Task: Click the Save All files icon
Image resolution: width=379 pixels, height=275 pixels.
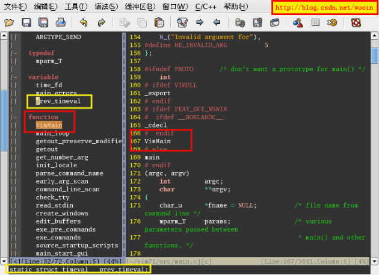Action: 43,23
